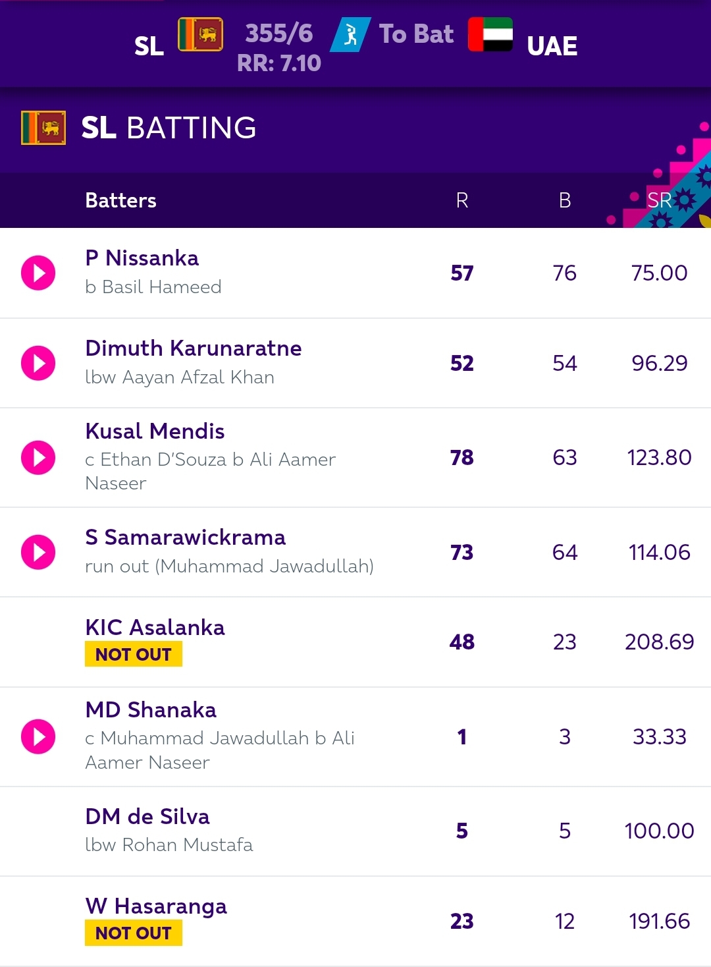Tap NOT OUT badge under Hasaranga

click(134, 933)
